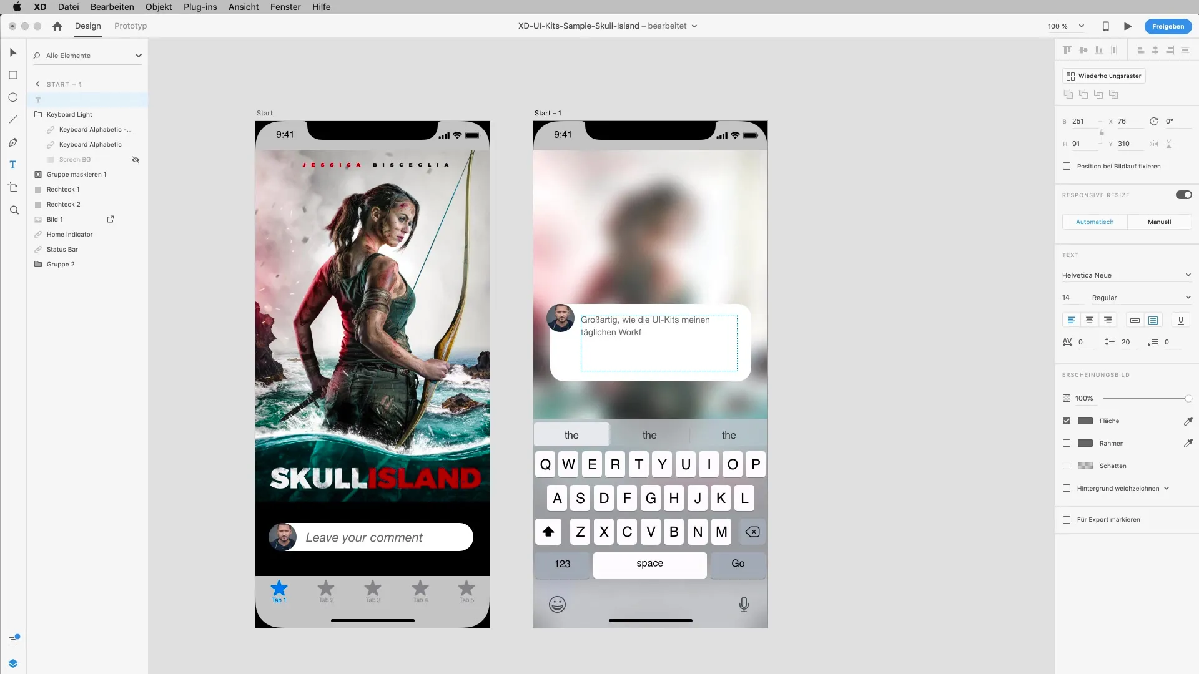The height and width of the screenshot is (674, 1199).
Task: Click the rotation icon
Action: [1153, 122]
